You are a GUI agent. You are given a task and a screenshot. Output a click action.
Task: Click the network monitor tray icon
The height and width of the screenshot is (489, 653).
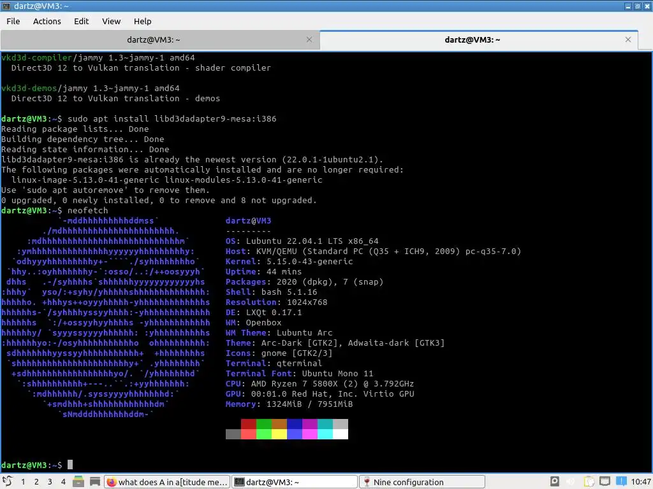tap(605, 481)
